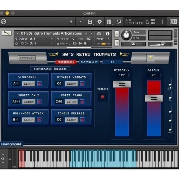Go to previous preset with toolbar left arrow

[71, 22]
